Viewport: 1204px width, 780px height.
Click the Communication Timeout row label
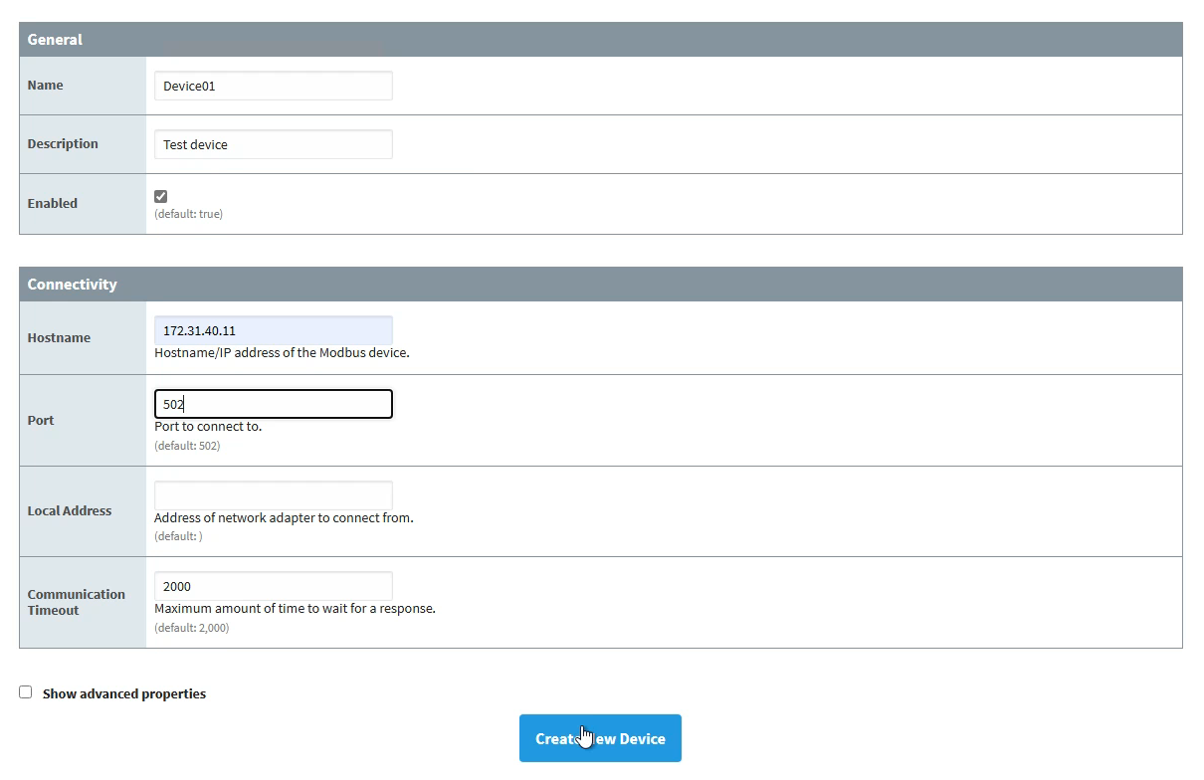(x=77, y=602)
